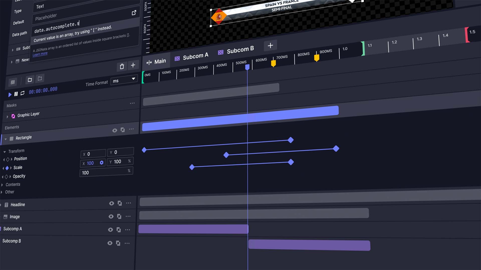Collapse the Rectangle element
This screenshot has width=481, height=270.
[x=6, y=139]
